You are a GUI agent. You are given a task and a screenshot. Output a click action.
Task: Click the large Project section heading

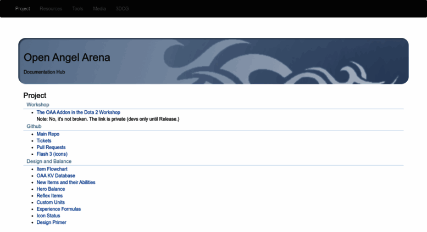pyautogui.click(x=35, y=95)
